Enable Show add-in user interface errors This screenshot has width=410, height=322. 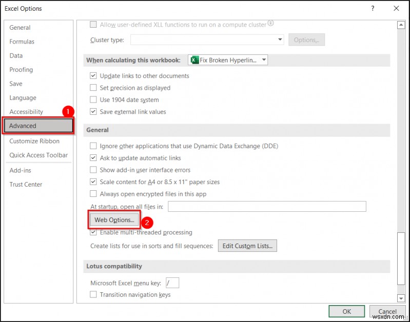(x=93, y=170)
